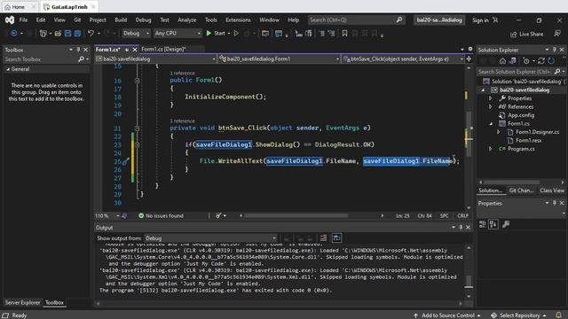Image resolution: width=568 pixels, height=319 pixels.
Task: Expand the References node in Solution Explorer
Action: tap(491, 106)
